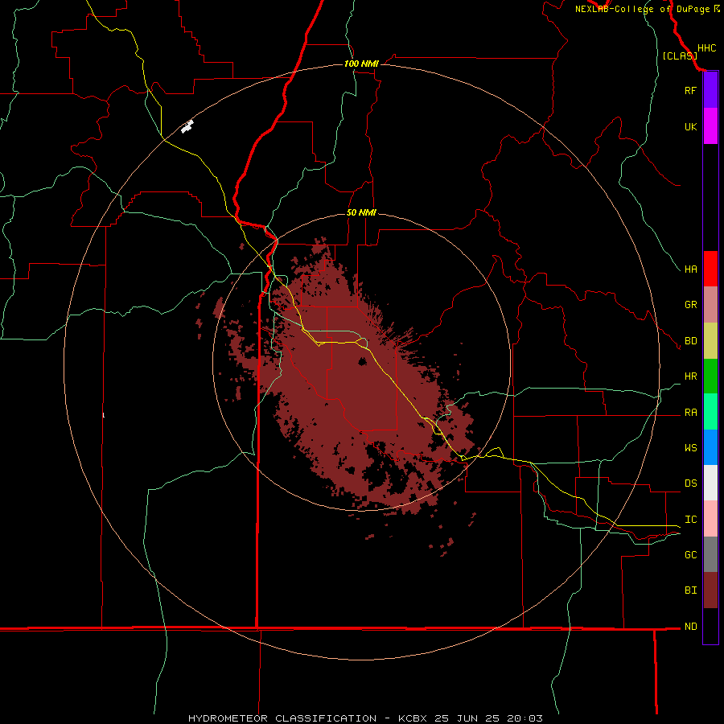Select the 'BD' legend label
This screenshot has width=724, height=724.
click(690, 341)
